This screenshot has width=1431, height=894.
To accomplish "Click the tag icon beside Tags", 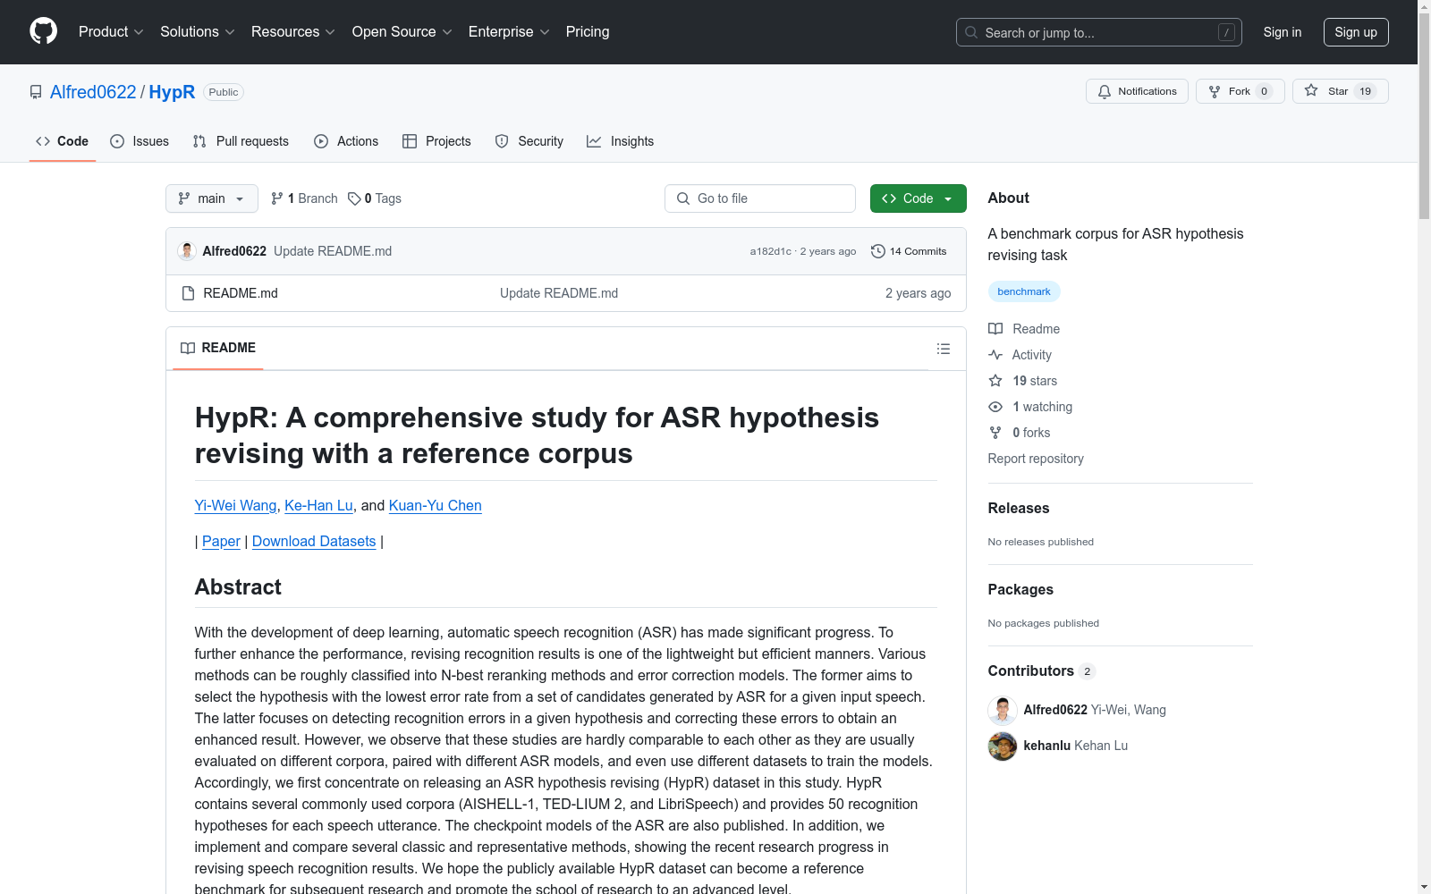I will (x=354, y=198).
